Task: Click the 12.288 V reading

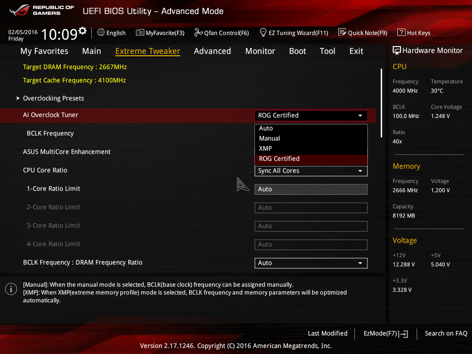Action: 404,265
